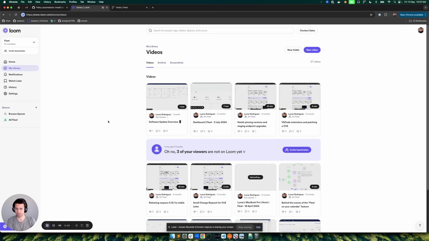This screenshot has width=429, height=241.
Task: Open the profile avatar in Loom's header
Action: tap(421, 30)
